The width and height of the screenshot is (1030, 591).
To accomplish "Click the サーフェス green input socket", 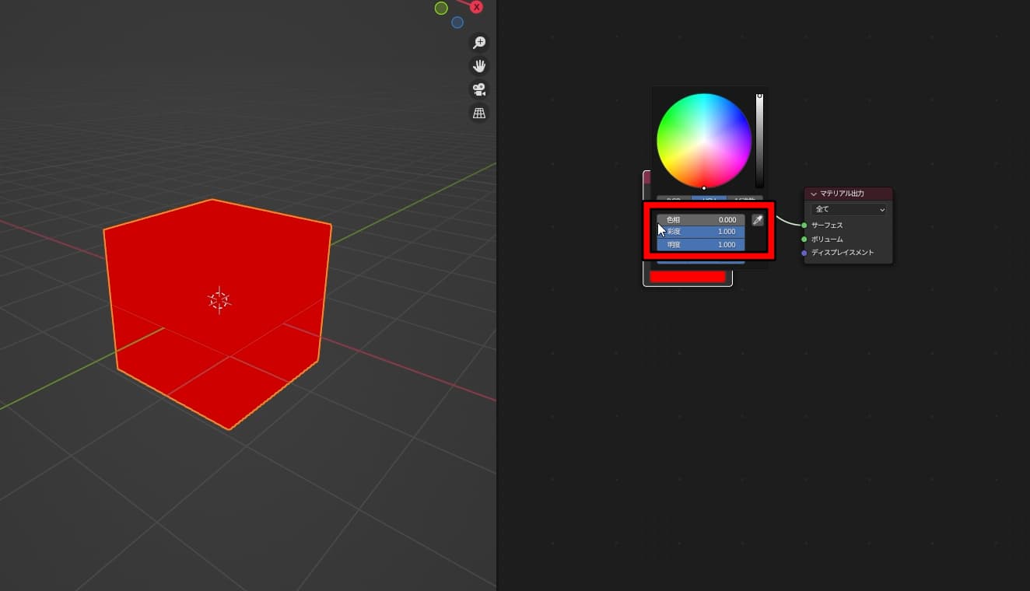I will 804,226.
